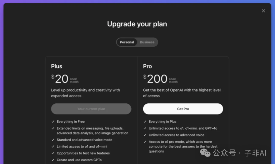Click checkmark beside Extended limits on messaging
Screen dimensions: 275x164
click(53, 128)
